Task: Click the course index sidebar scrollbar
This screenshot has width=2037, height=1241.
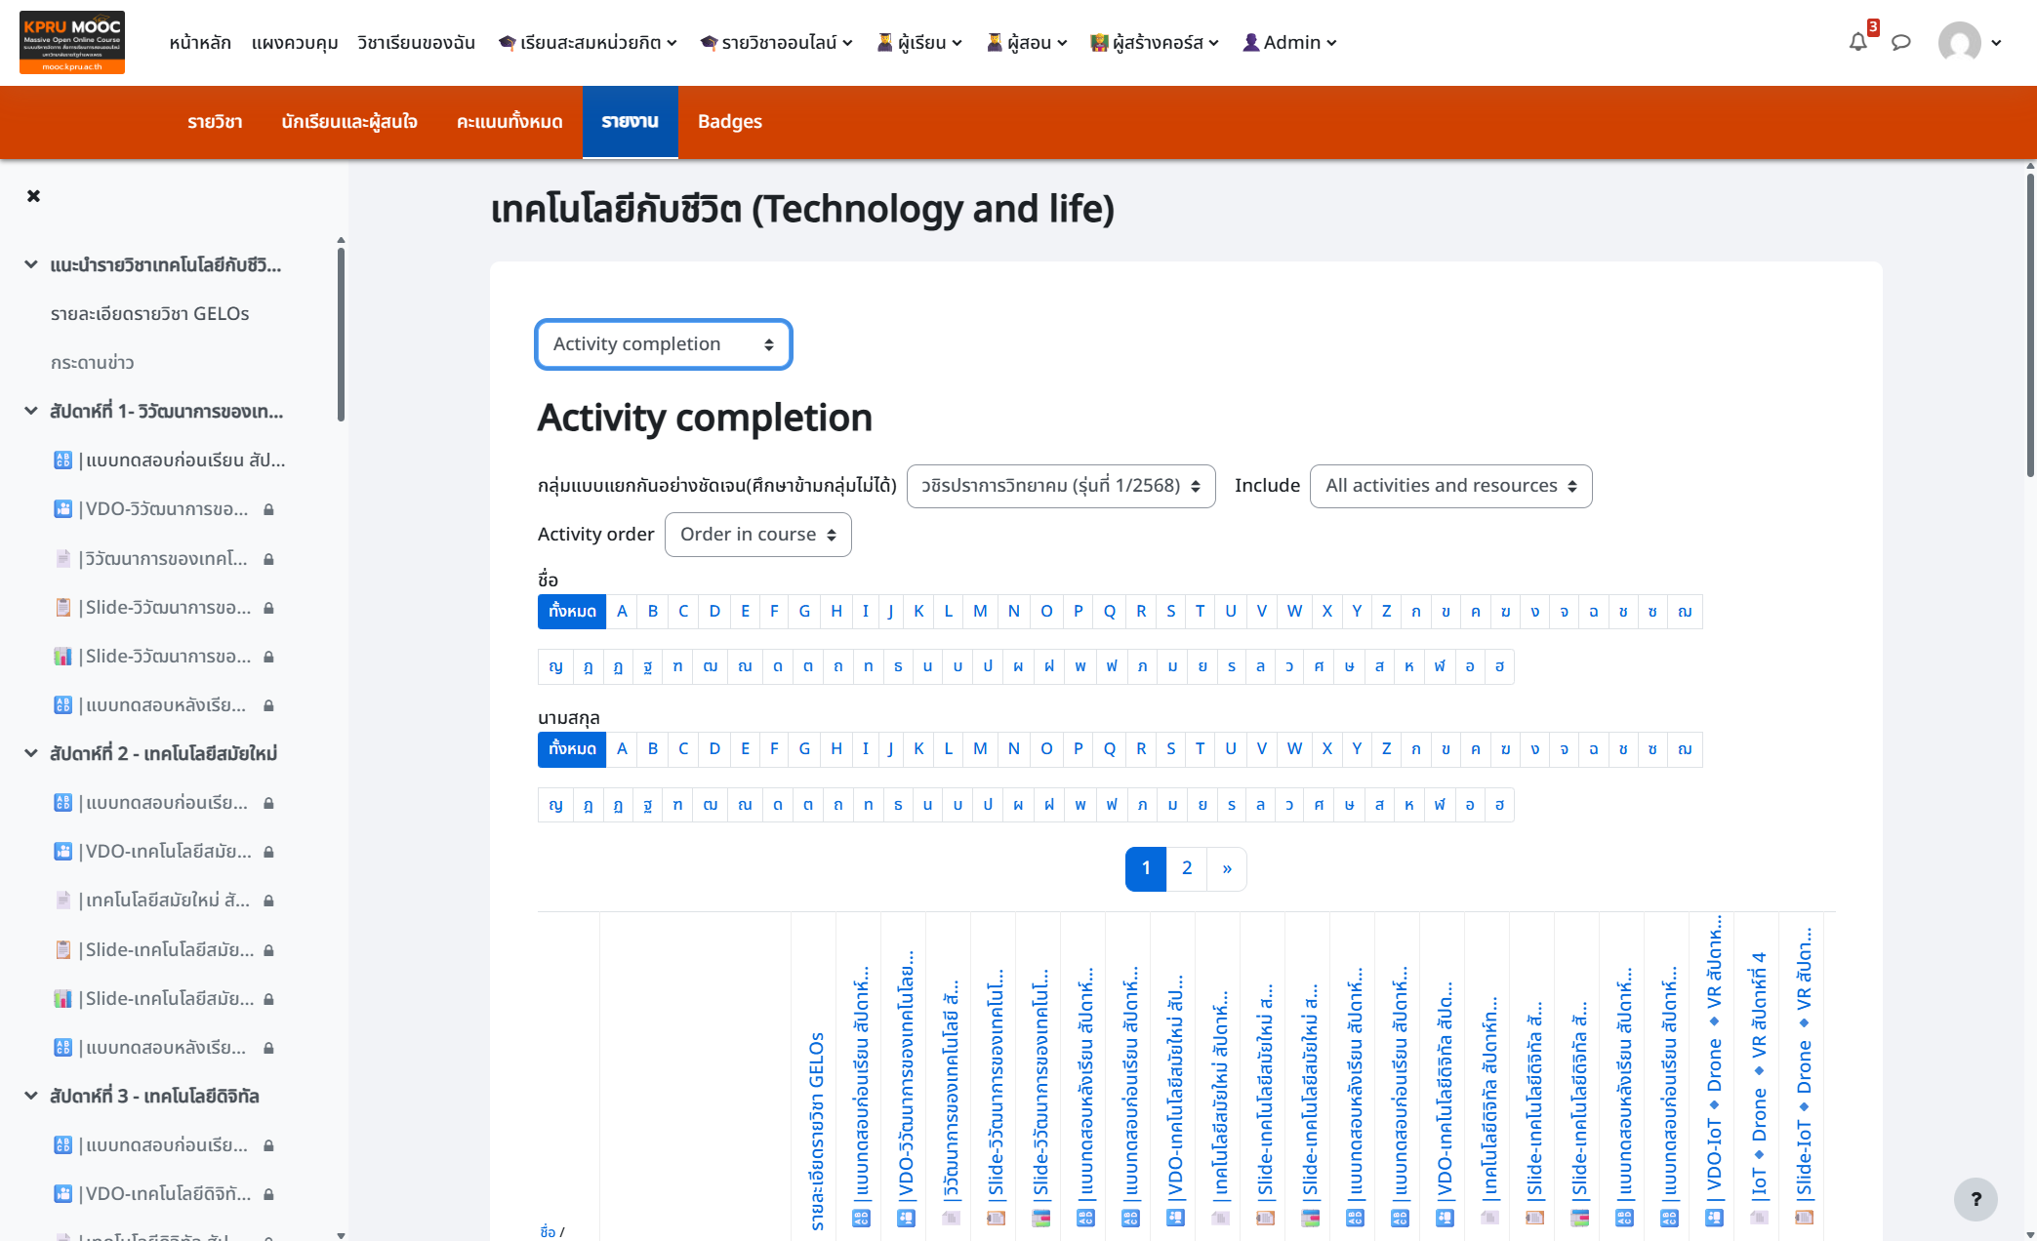Action: click(341, 334)
